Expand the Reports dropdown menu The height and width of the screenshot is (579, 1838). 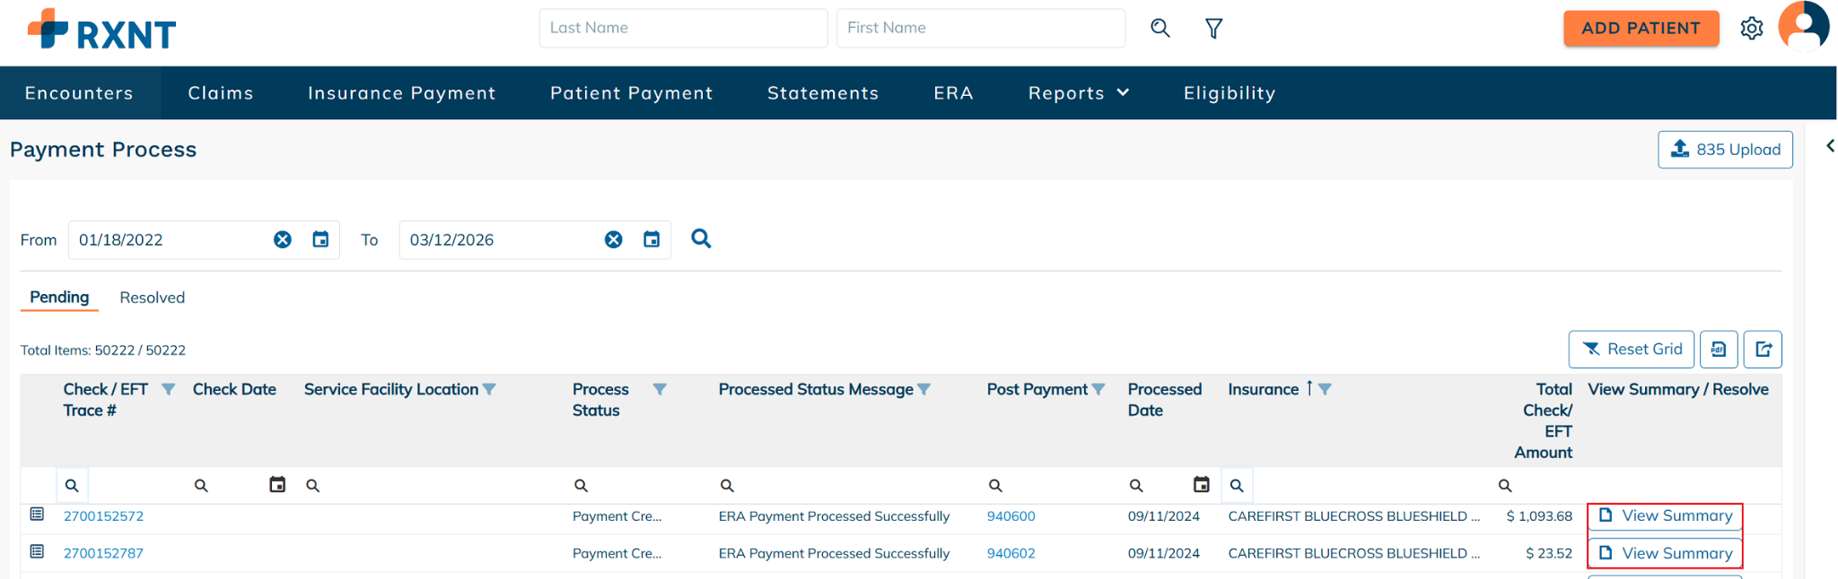1078,93
